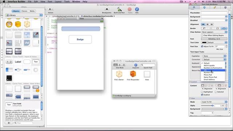This screenshot has width=233, height=131.
Task: Click the black Text Color swatch
Action: pyautogui.click(x=204, y=43)
